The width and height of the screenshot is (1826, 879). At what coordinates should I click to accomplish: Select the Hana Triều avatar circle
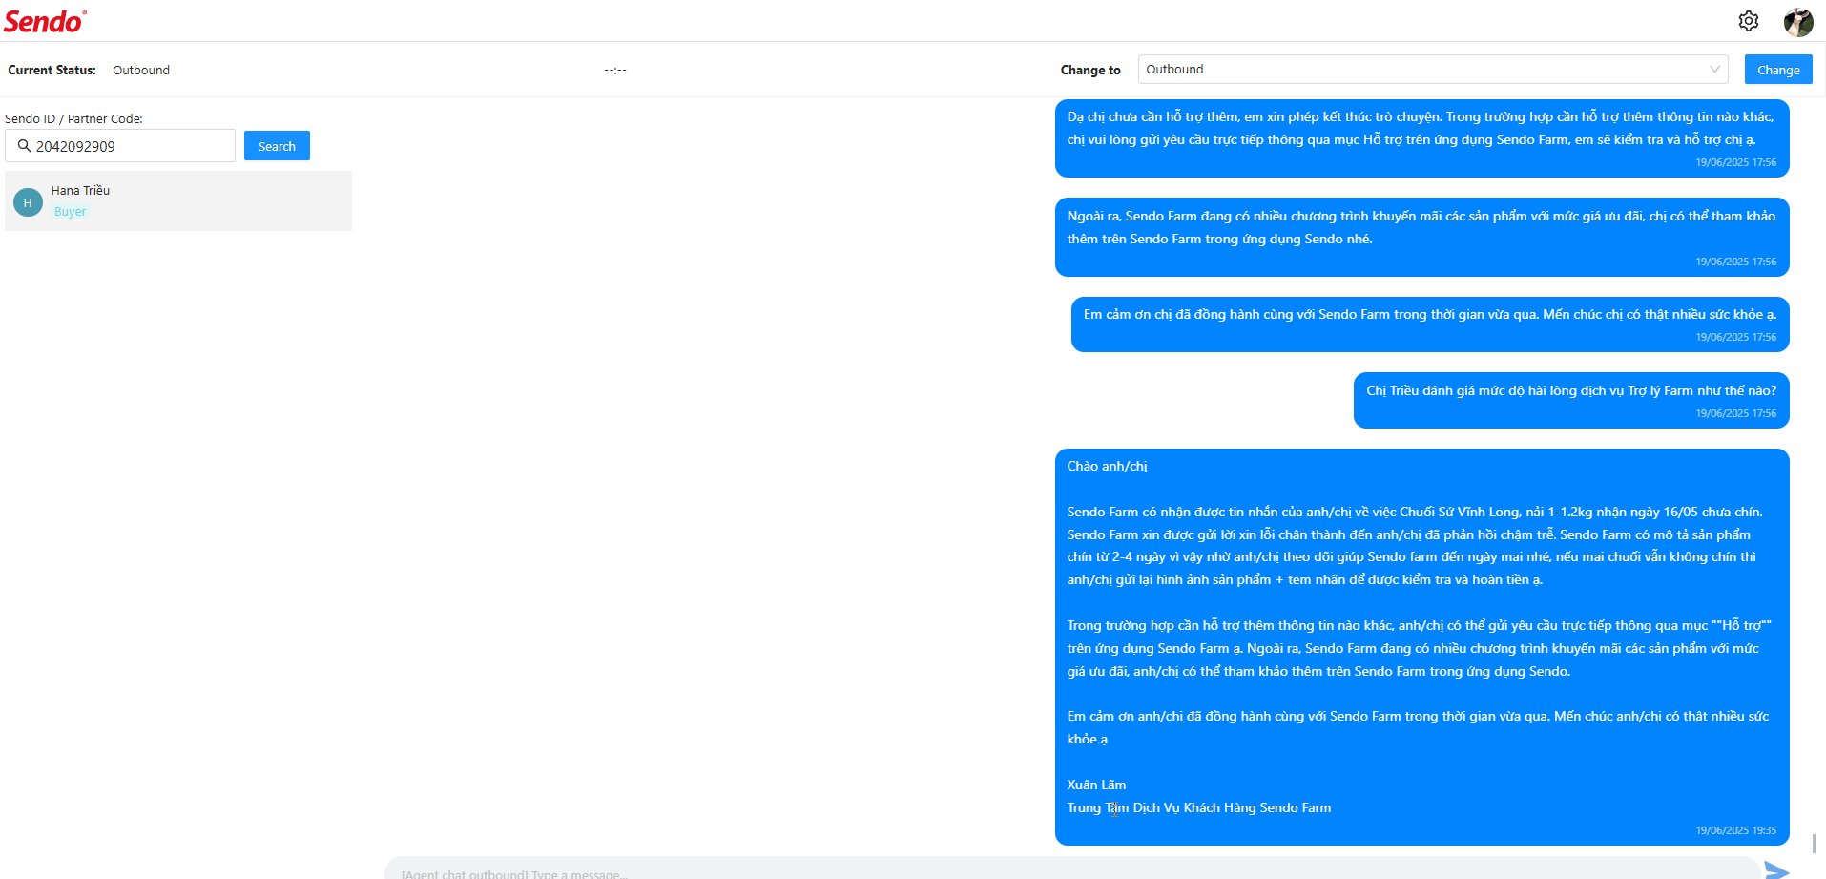[28, 202]
